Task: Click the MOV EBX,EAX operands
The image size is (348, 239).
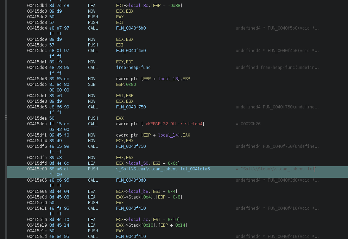Action: pyautogui.click(x=125, y=158)
